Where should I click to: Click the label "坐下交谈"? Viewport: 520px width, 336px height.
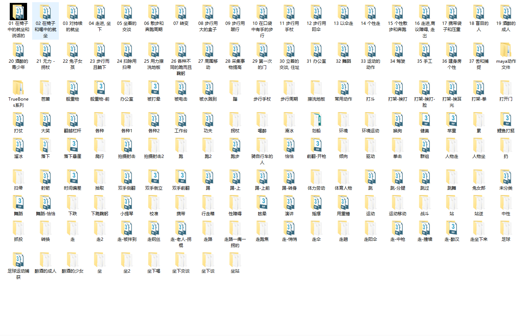[181, 271]
